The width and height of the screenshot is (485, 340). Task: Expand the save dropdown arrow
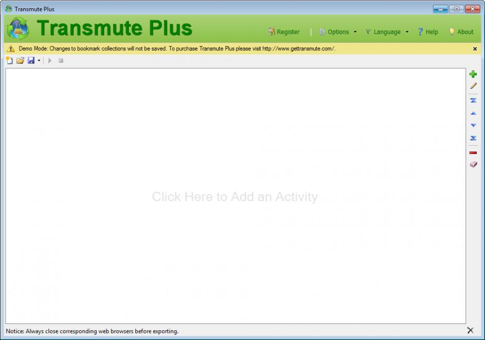pyautogui.click(x=39, y=60)
